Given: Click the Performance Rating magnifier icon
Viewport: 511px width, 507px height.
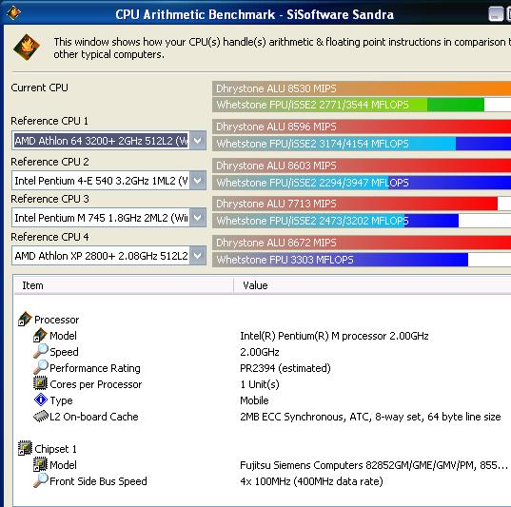Looking at the screenshot, I should point(40,367).
